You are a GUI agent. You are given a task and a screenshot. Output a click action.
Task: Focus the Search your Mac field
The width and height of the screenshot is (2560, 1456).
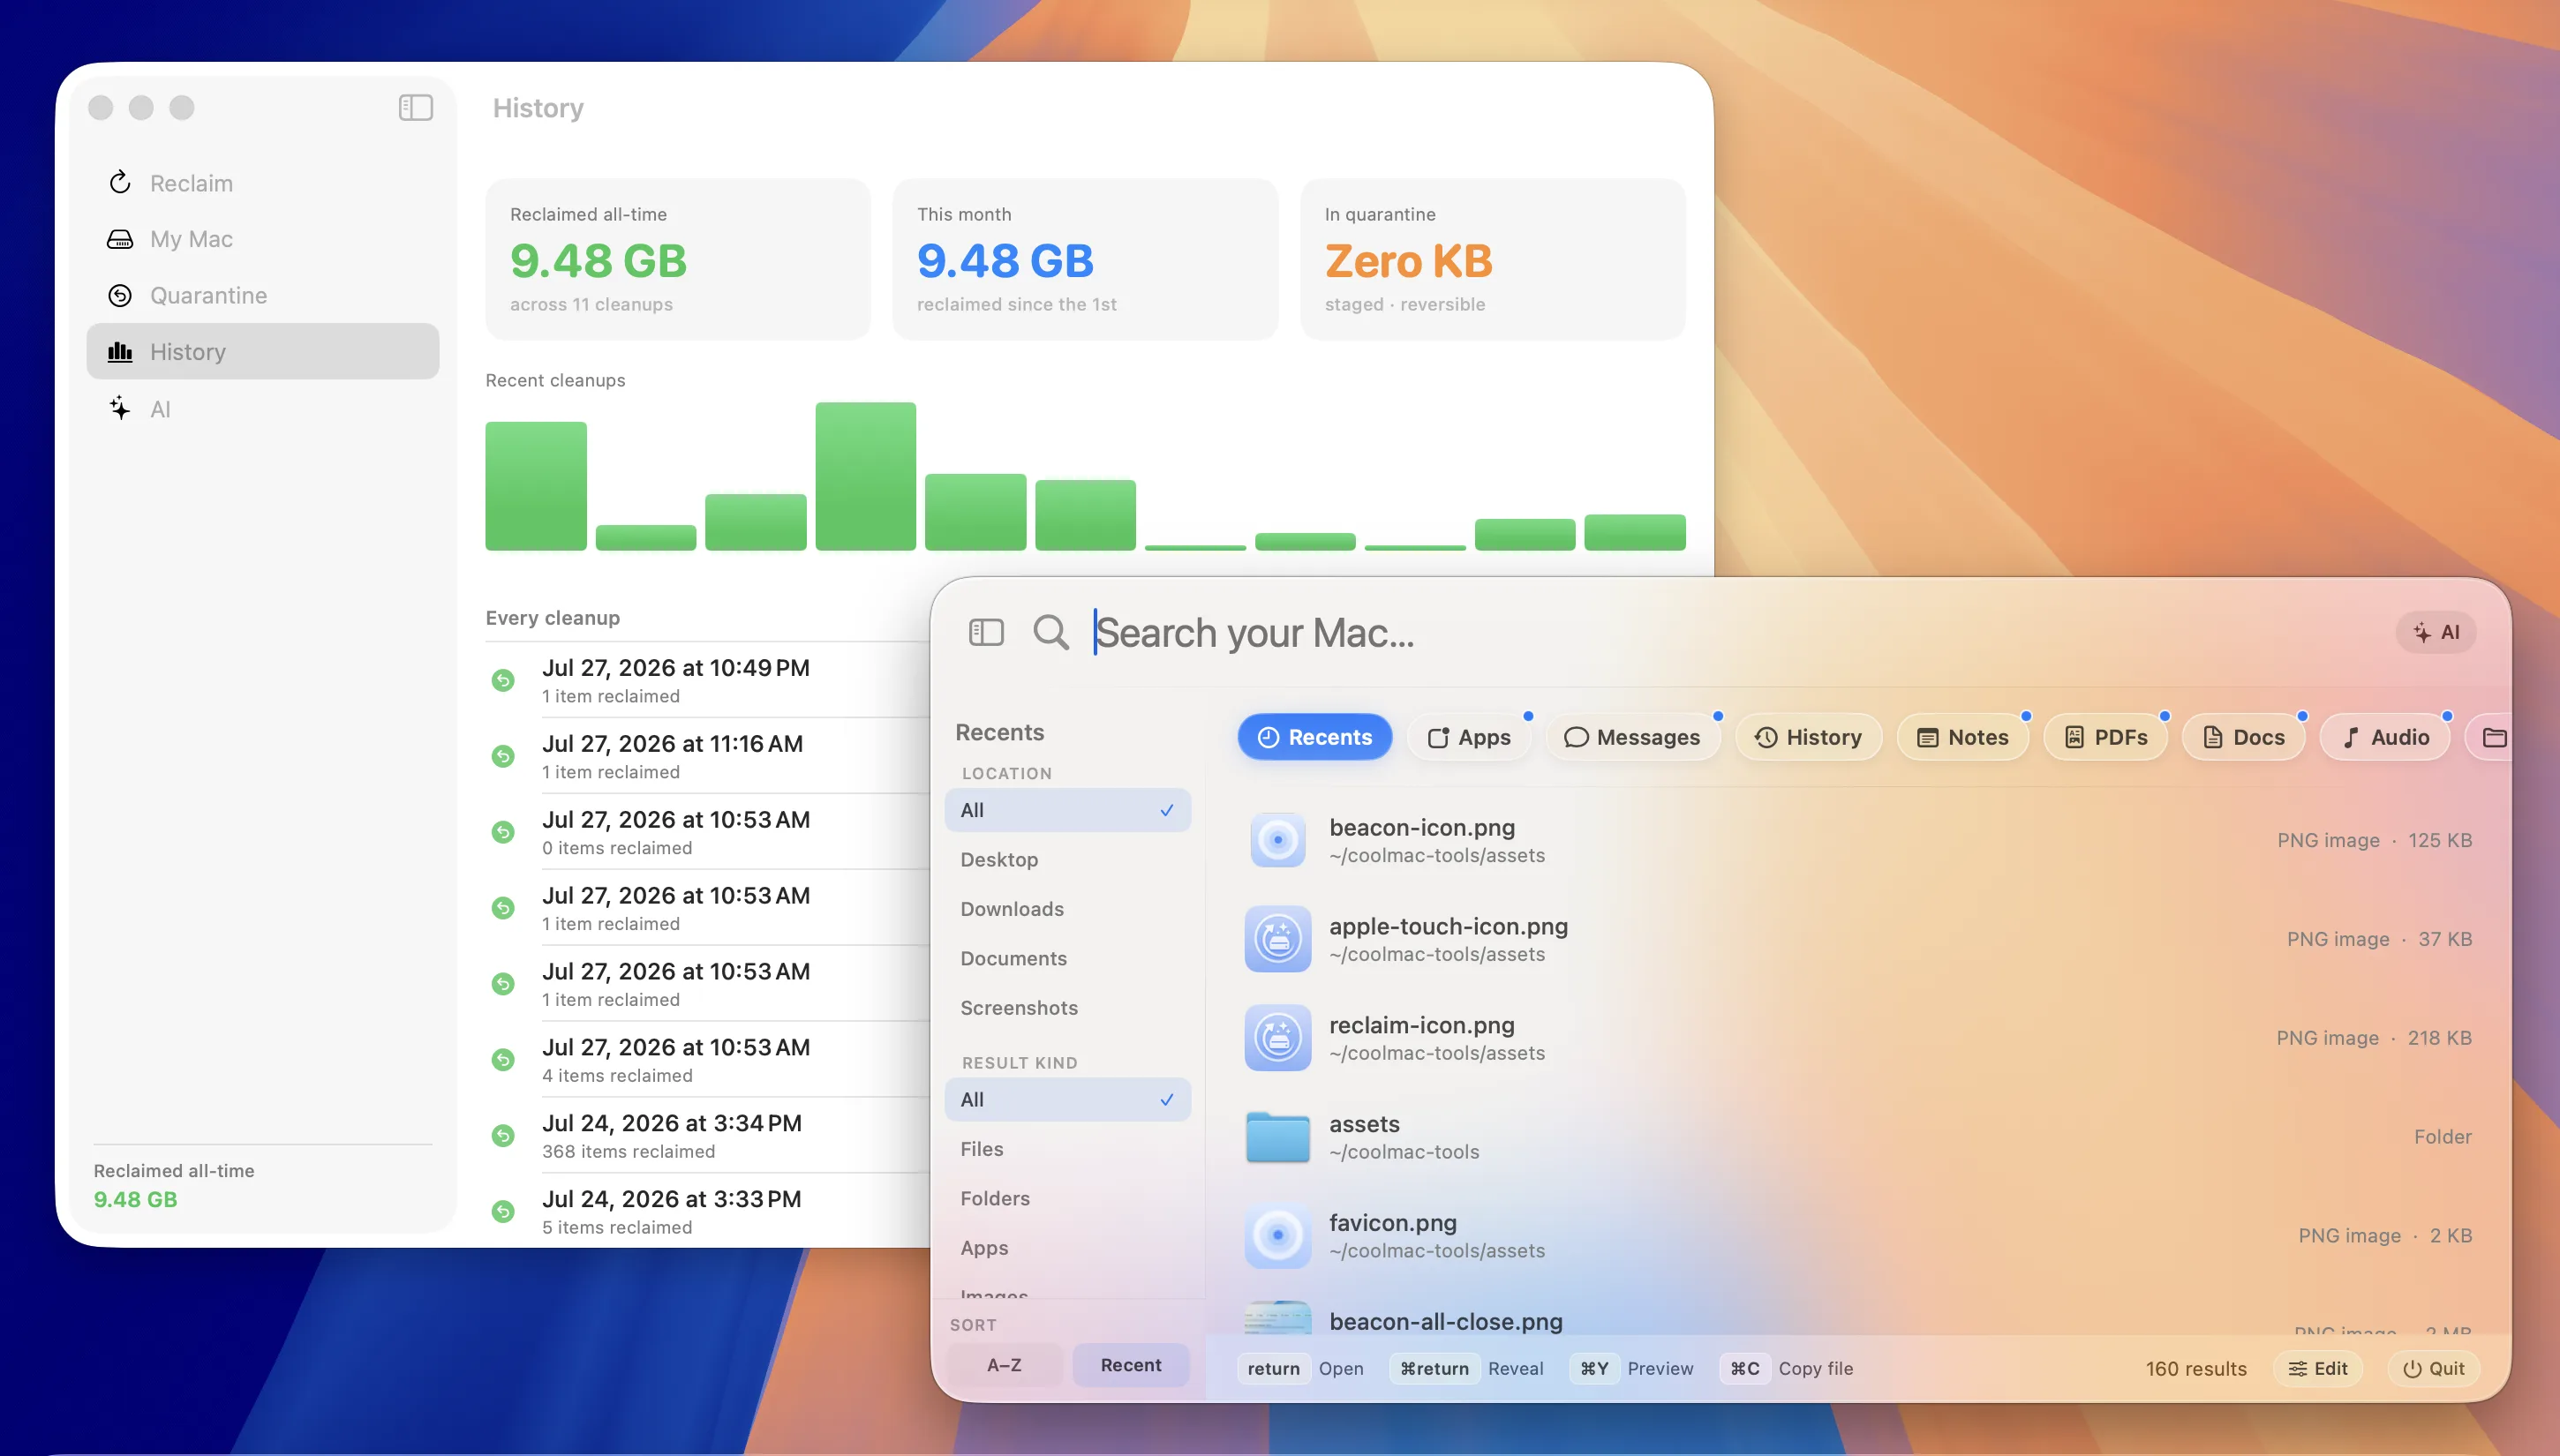point(1731,632)
